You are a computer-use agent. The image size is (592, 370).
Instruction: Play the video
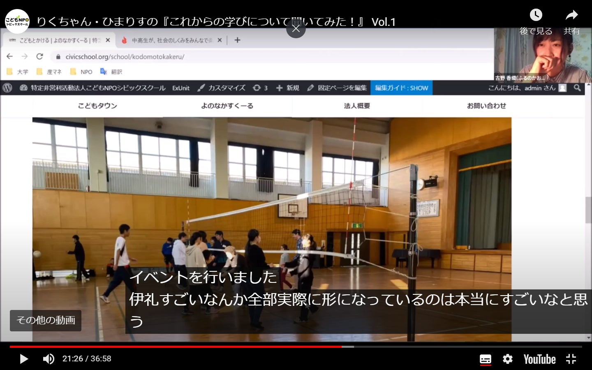[x=24, y=359]
